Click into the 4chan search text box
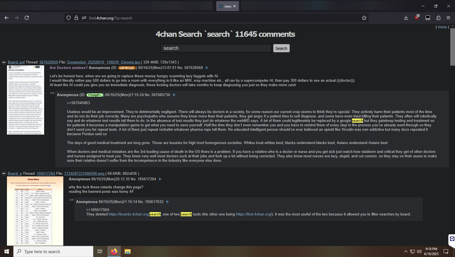The image size is (455, 257). 216,48
